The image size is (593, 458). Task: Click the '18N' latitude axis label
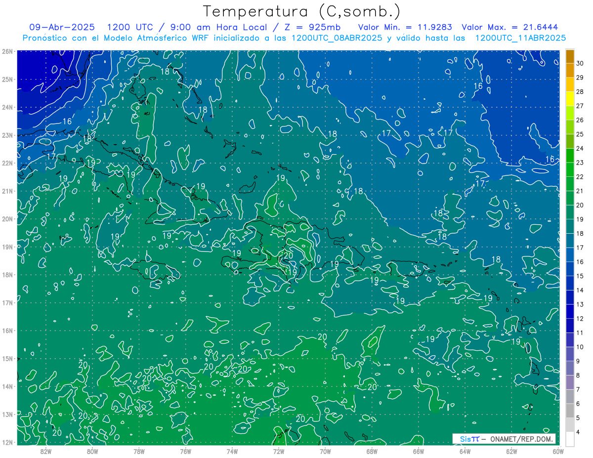(x=7, y=275)
